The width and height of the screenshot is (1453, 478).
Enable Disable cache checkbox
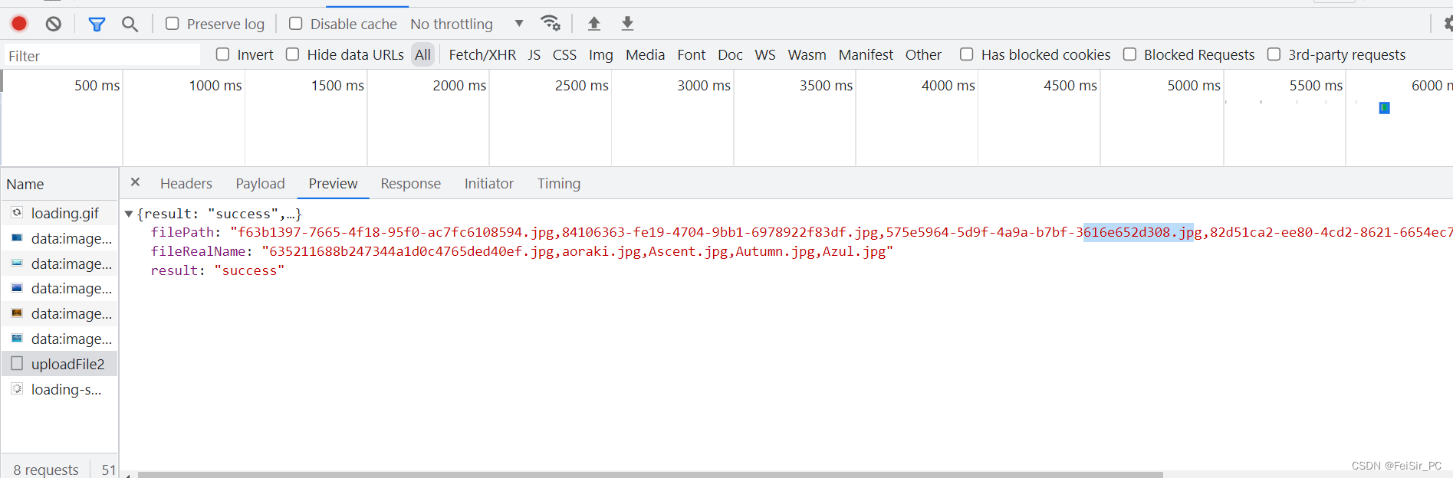295,24
